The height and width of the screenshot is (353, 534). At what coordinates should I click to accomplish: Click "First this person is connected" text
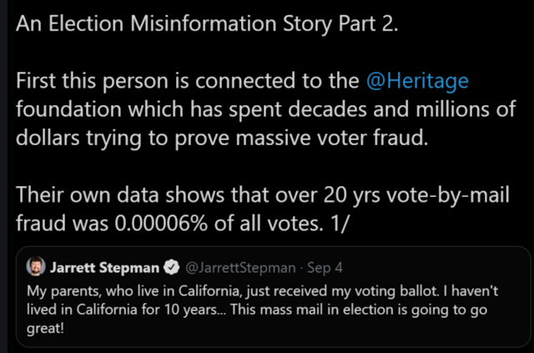pyautogui.click(x=155, y=81)
